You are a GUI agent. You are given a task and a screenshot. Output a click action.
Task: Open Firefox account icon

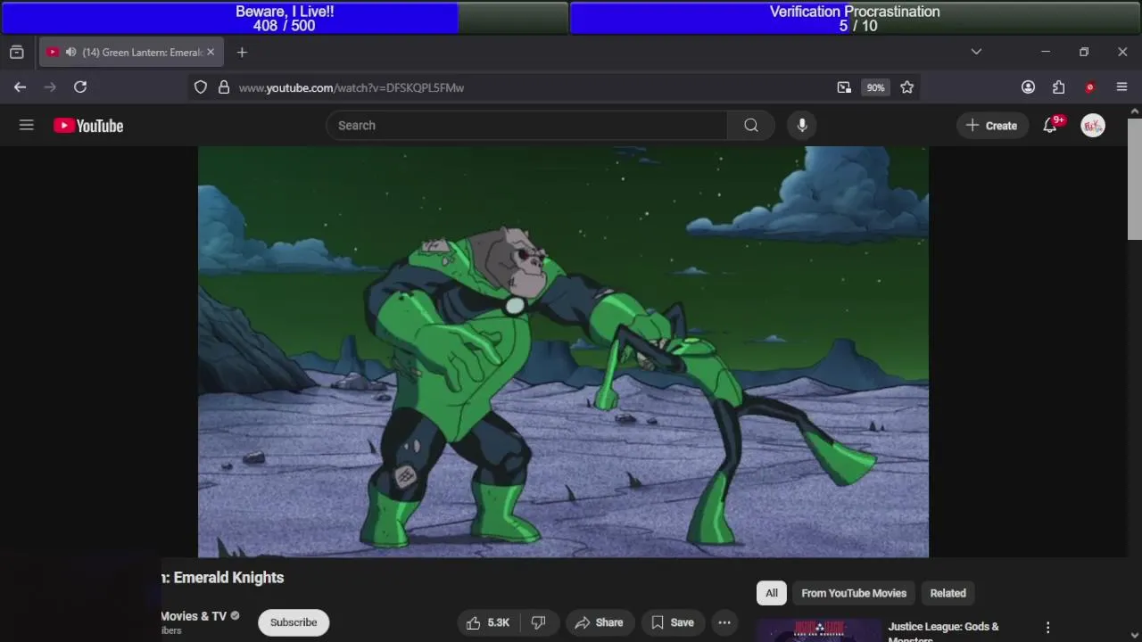[1028, 87]
